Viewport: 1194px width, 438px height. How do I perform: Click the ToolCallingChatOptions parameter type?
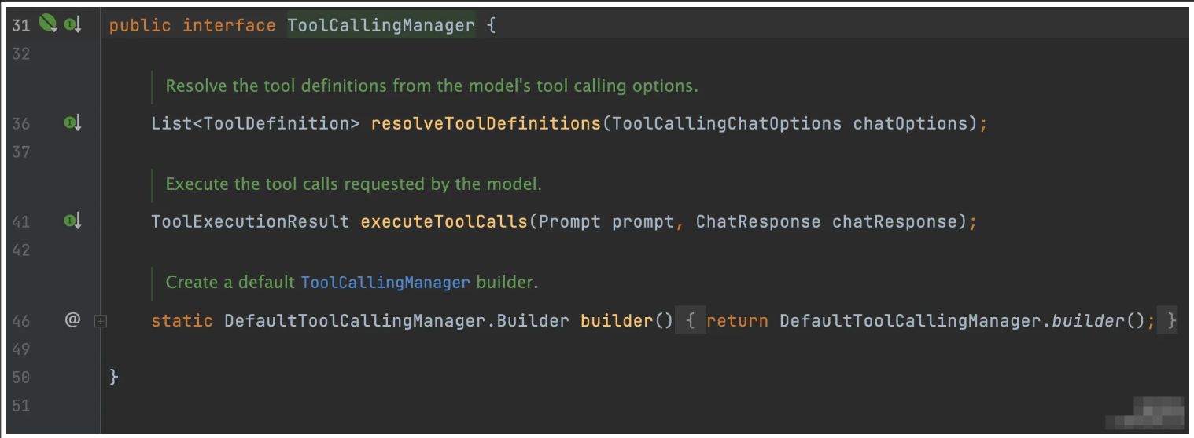click(x=726, y=123)
